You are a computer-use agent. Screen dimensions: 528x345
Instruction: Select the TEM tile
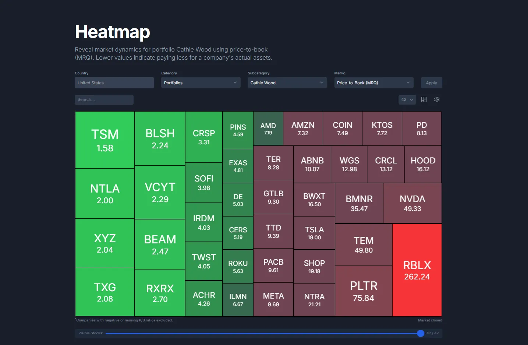tap(364, 244)
